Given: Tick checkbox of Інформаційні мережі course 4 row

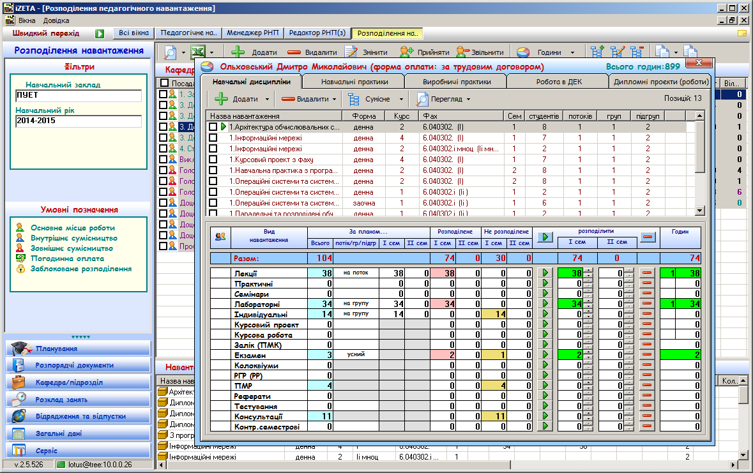Looking at the screenshot, I should pos(213,138).
